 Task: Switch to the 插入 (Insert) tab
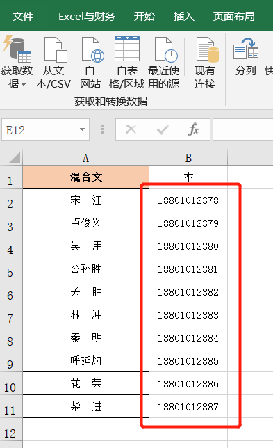pyautogui.click(x=184, y=17)
